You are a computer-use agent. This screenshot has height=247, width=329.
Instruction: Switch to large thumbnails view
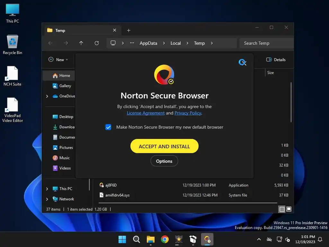(x=289, y=209)
